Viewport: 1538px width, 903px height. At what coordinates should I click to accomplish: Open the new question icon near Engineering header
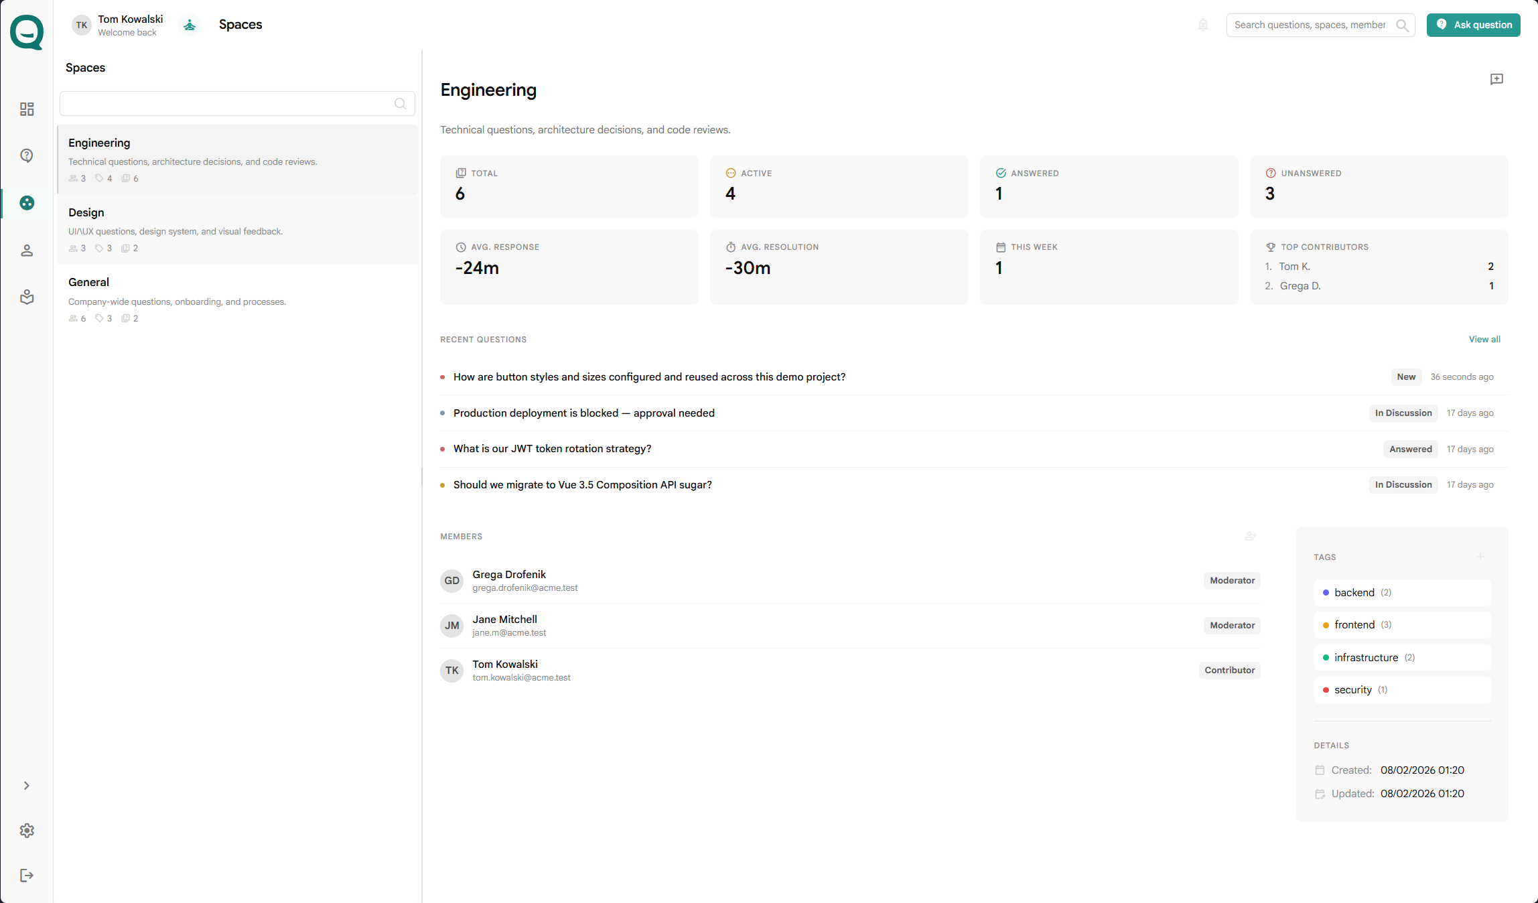(1497, 79)
